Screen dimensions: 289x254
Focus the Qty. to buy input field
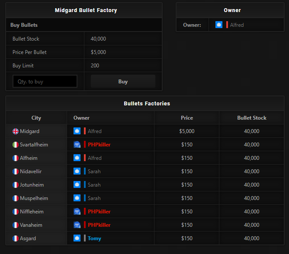pos(45,81)
